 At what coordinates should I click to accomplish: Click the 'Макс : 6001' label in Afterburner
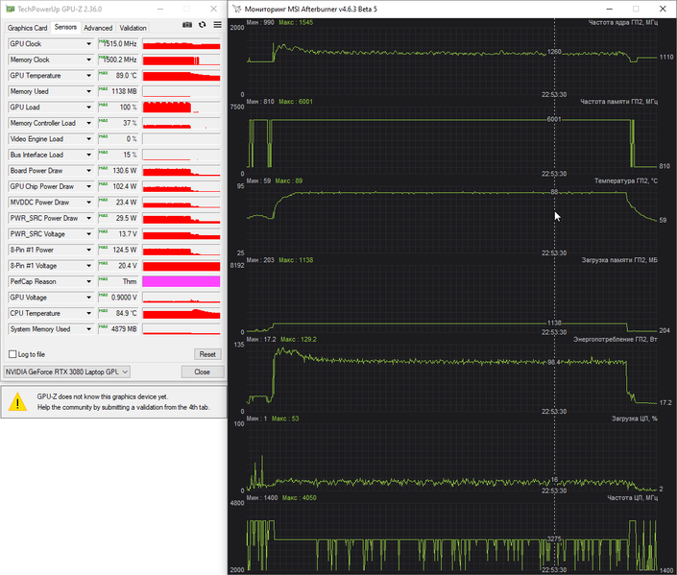point(296,102)
